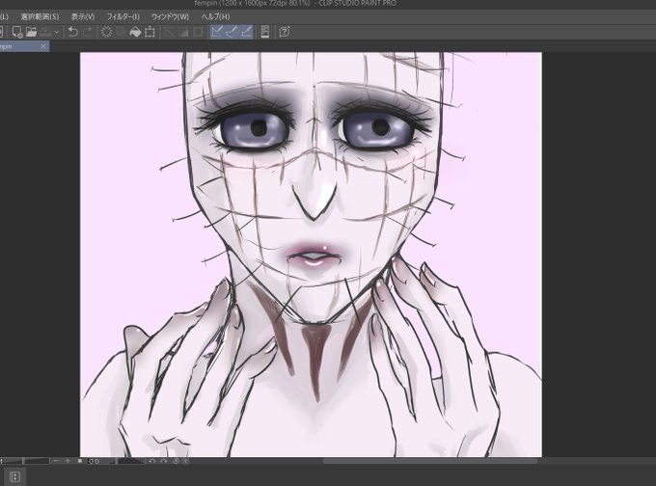
Task: Adjust the rotation slider below the canvas
Action: pos(130,461)
